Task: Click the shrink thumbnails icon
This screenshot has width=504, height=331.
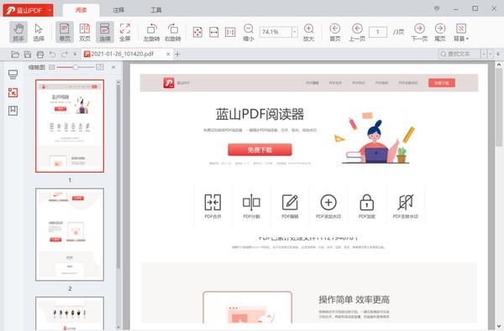Action: pyautogui.click(x=52, y=67)
